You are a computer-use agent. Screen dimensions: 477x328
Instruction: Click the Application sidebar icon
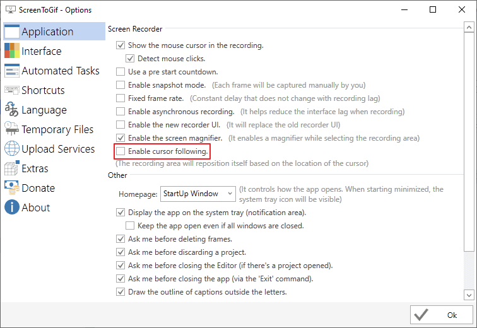[x=12, y=32]
